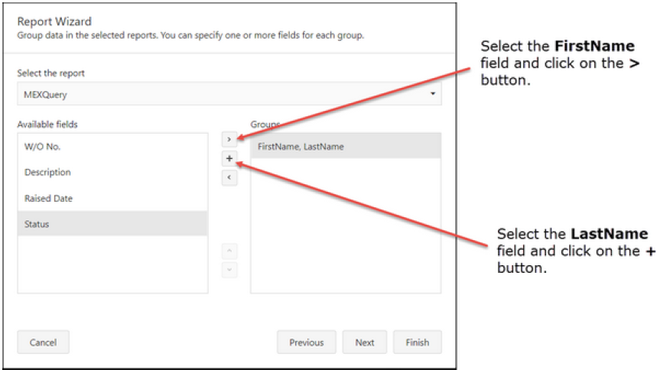Select the FirstName, LastName group

345,147
